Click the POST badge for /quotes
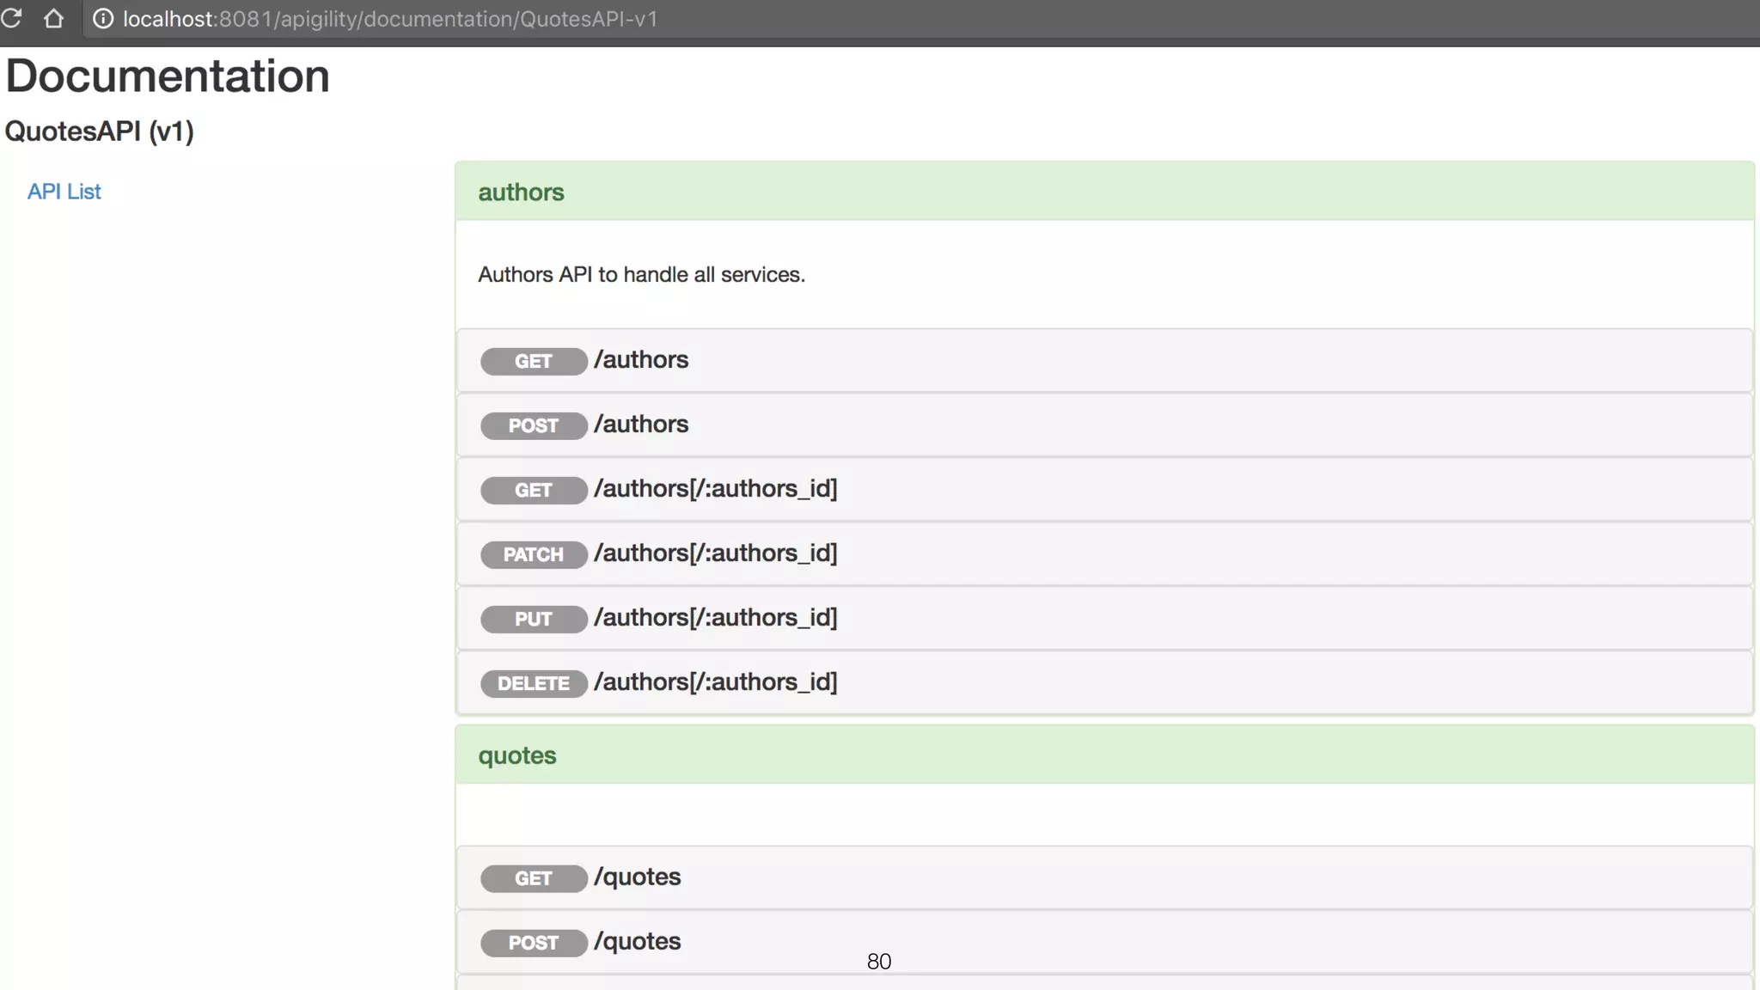Screen dimensions: 1760x990 (x=533, y=943)
